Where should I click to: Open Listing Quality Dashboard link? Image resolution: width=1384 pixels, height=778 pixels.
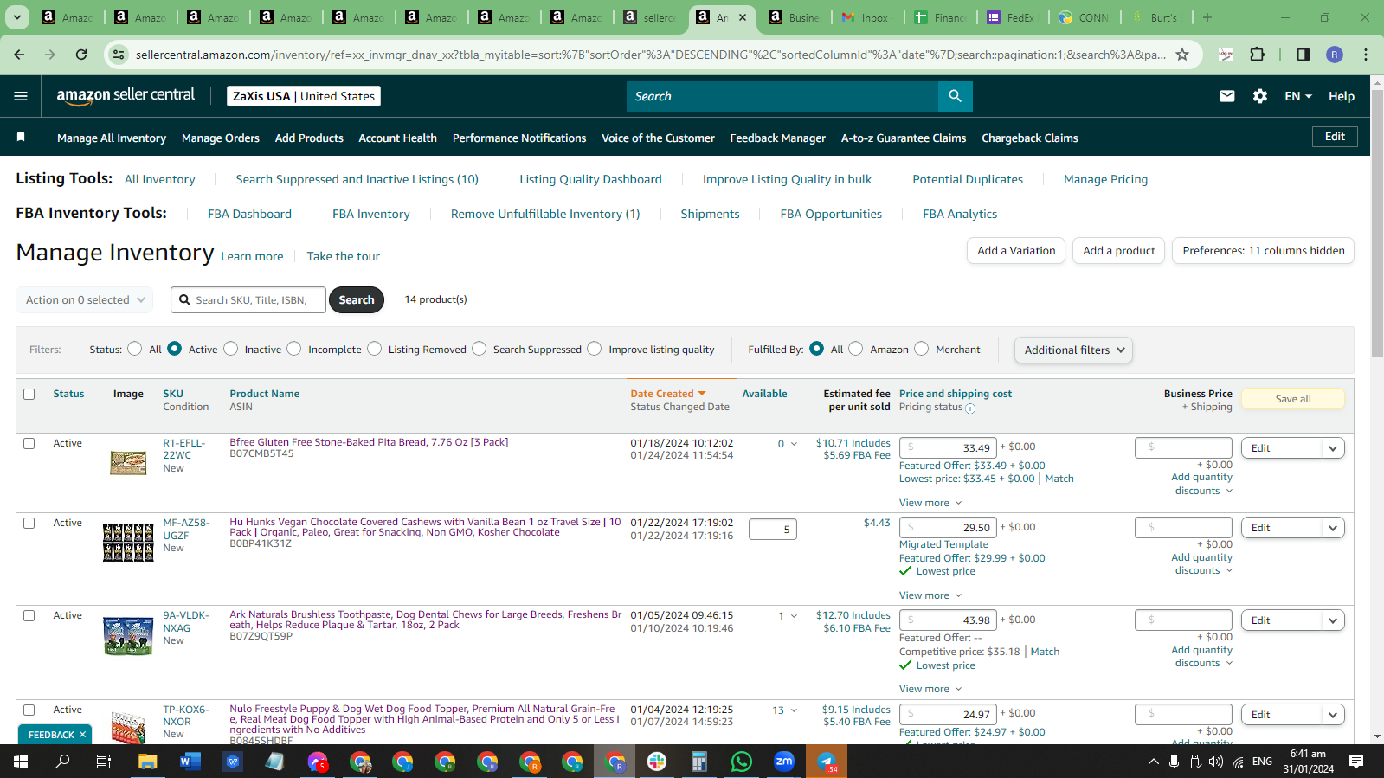pyautogui.click(x=590, y=179)
